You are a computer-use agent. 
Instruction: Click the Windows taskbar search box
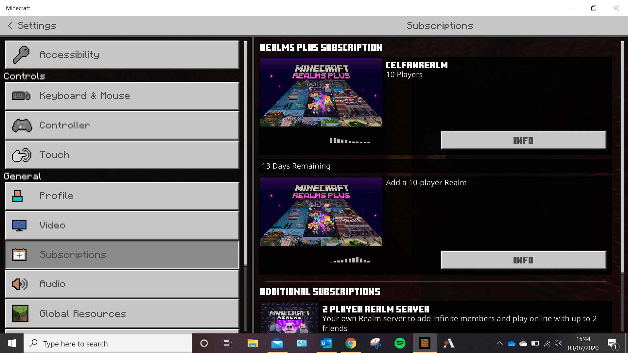pyautogui.click(x=108, y=344)
